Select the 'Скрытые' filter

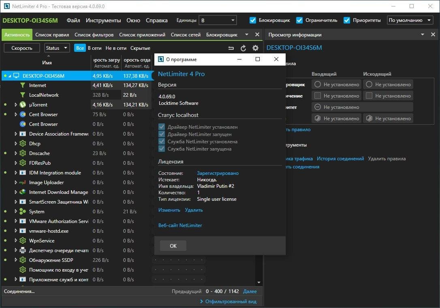(140, 48)
